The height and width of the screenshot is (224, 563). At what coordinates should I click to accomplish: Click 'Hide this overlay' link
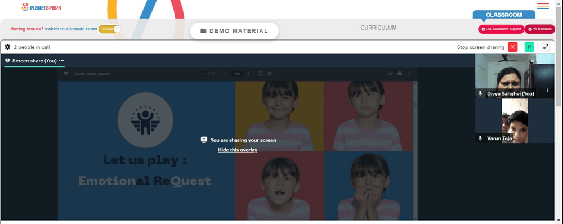[238, 150]
